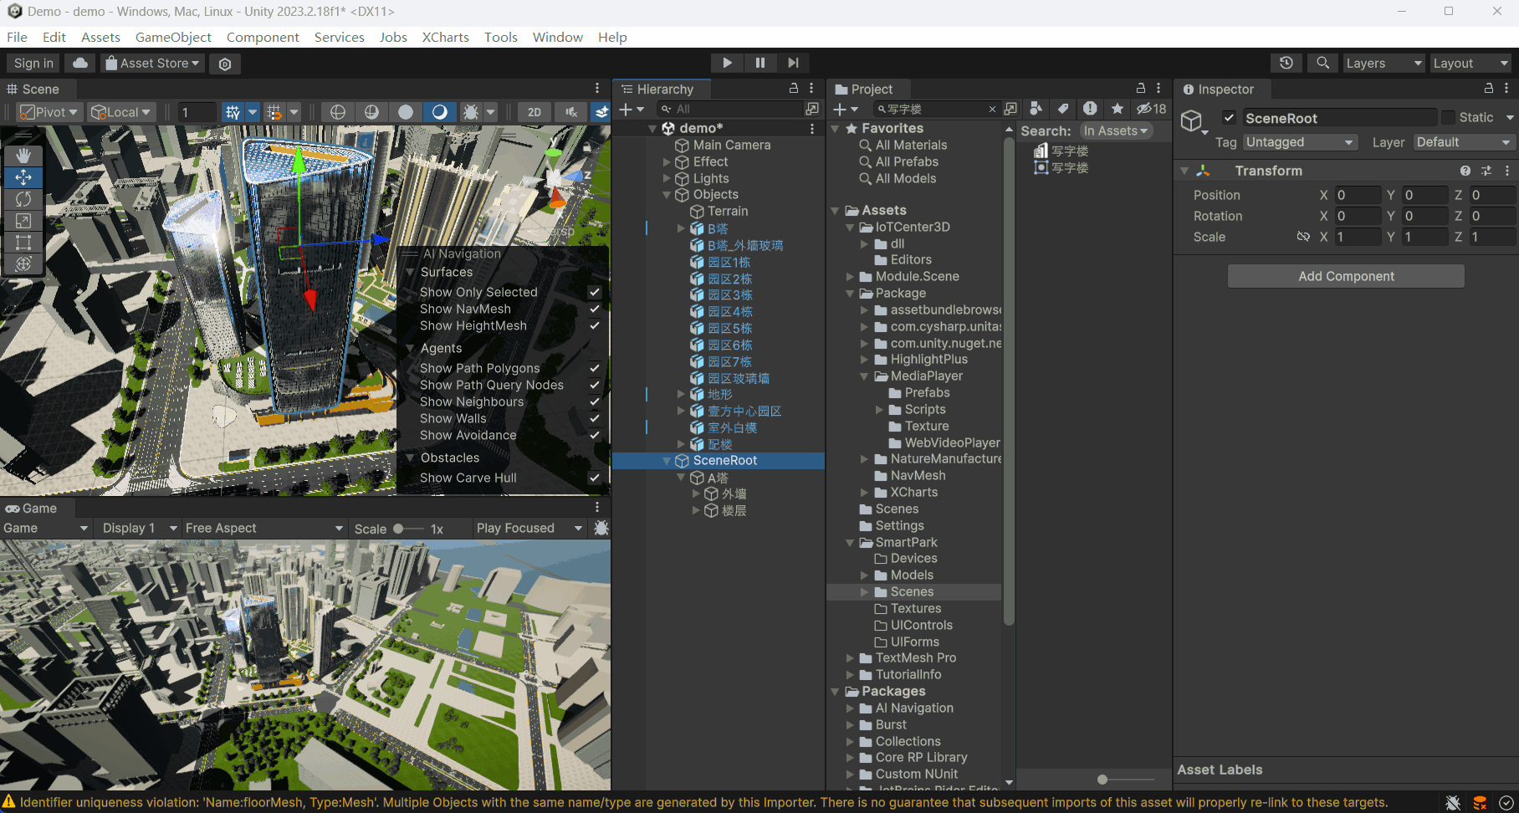Open the Tag Untagged dropdown
The width and height of the screenshot is (1519, 813).
click(1299, 142)
